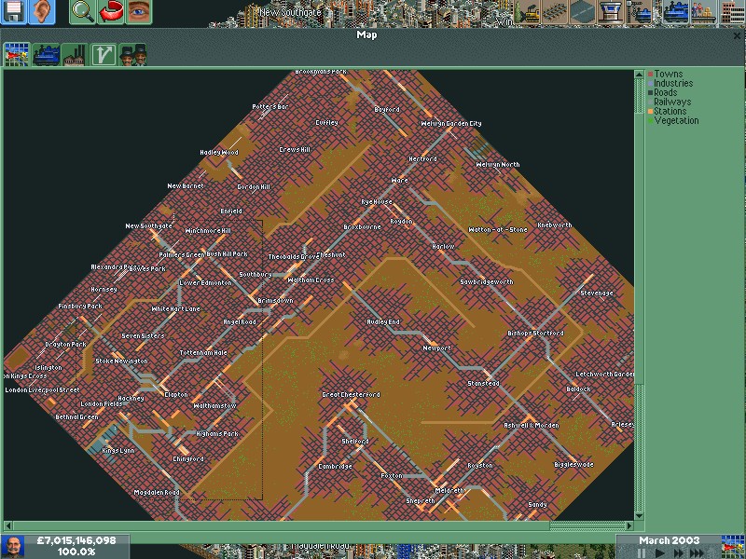The image size is (746, 559).
Task: Click the company money balance display
Action: click(x=76, y=540)
